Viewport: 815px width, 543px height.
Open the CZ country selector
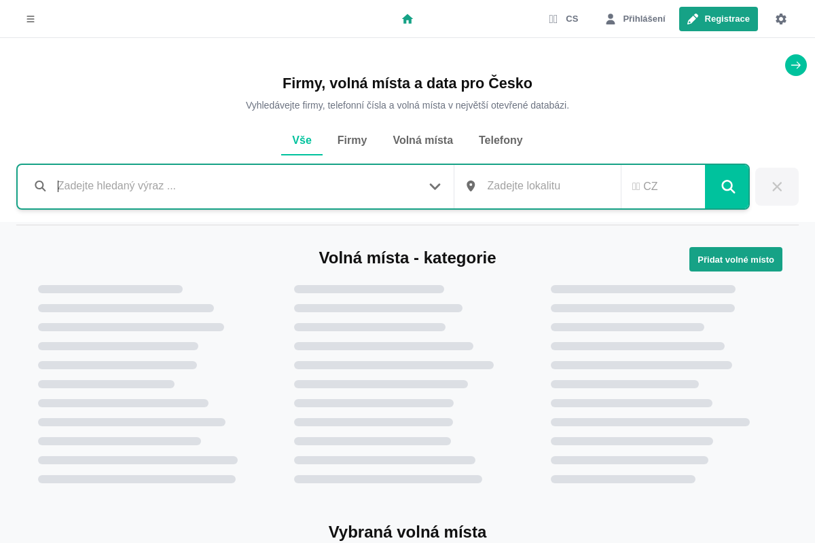663,186
